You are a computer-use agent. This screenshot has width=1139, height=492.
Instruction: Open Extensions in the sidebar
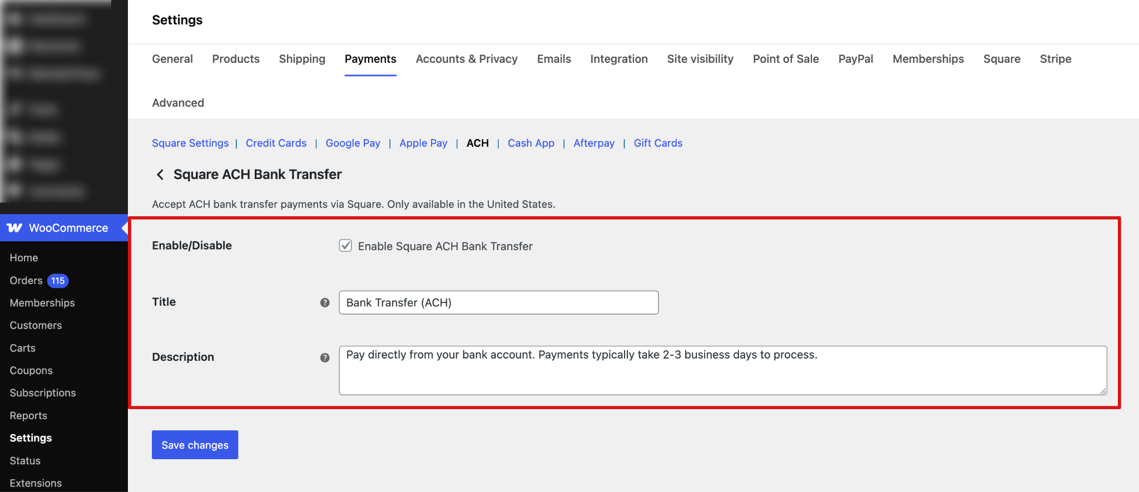point(36,483)
